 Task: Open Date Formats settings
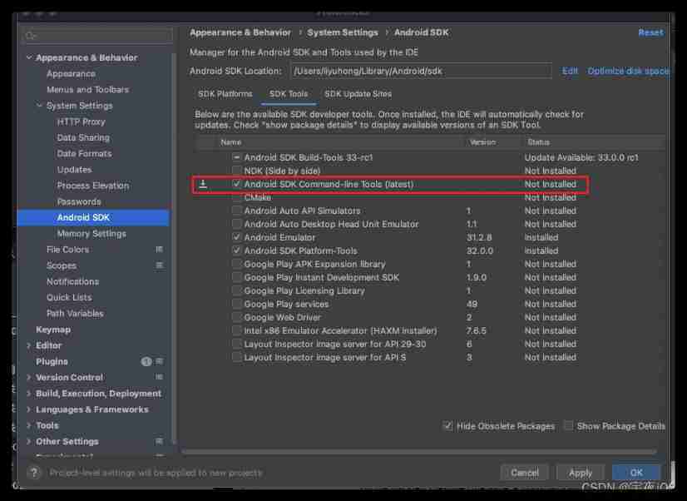(x=84, y=153)
